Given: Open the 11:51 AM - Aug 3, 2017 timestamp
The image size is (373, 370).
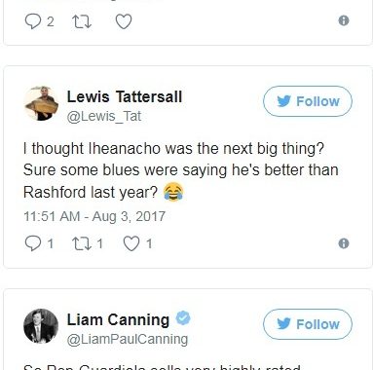Looking at the screenshot, I should (94, 216).
